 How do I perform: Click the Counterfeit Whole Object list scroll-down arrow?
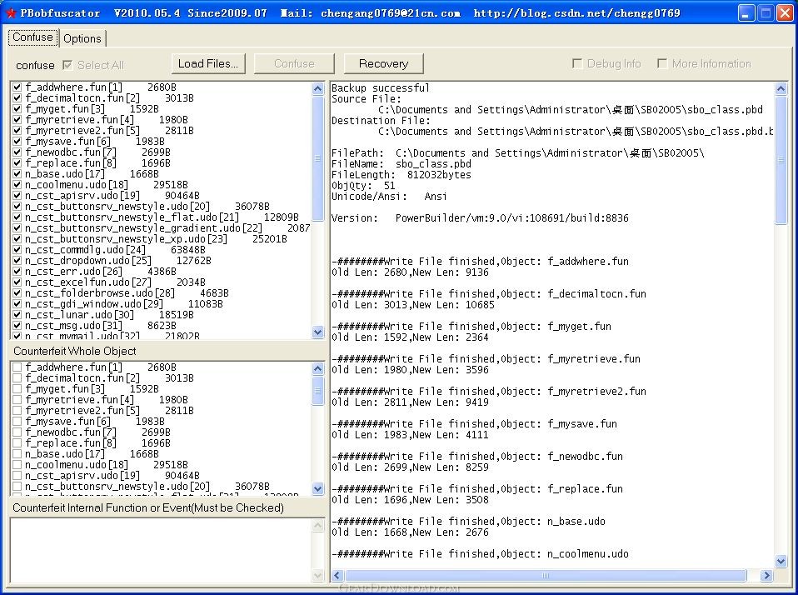coord(317,488)
